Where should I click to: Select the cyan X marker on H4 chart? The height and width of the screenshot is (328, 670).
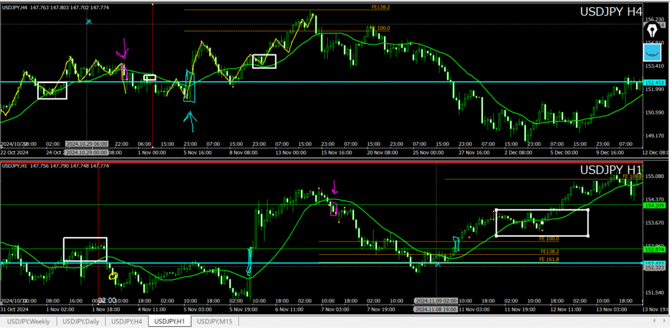coord(89,22)
